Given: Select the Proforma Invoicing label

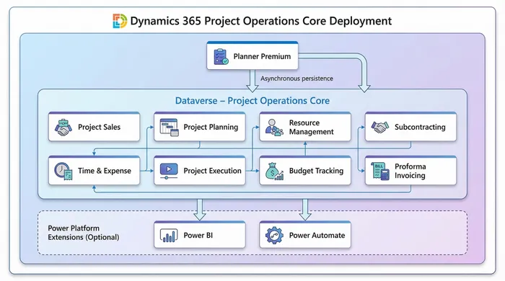Looking at the screenshot, I should 410,171.
